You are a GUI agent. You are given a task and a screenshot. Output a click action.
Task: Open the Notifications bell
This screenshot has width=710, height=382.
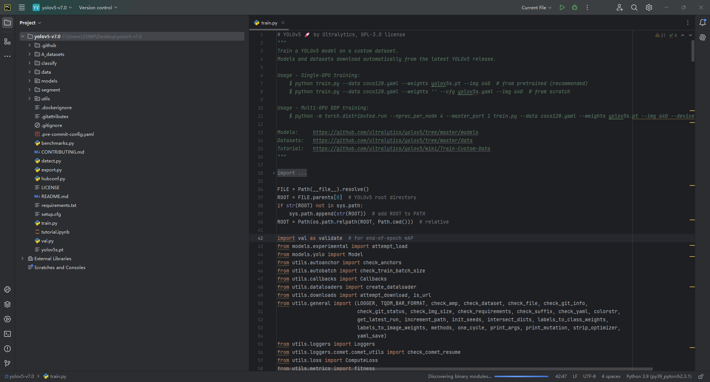tap(703, 23)
